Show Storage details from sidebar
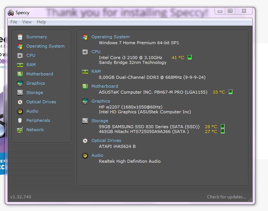268x211 pixels. click(x=35, y=92)
